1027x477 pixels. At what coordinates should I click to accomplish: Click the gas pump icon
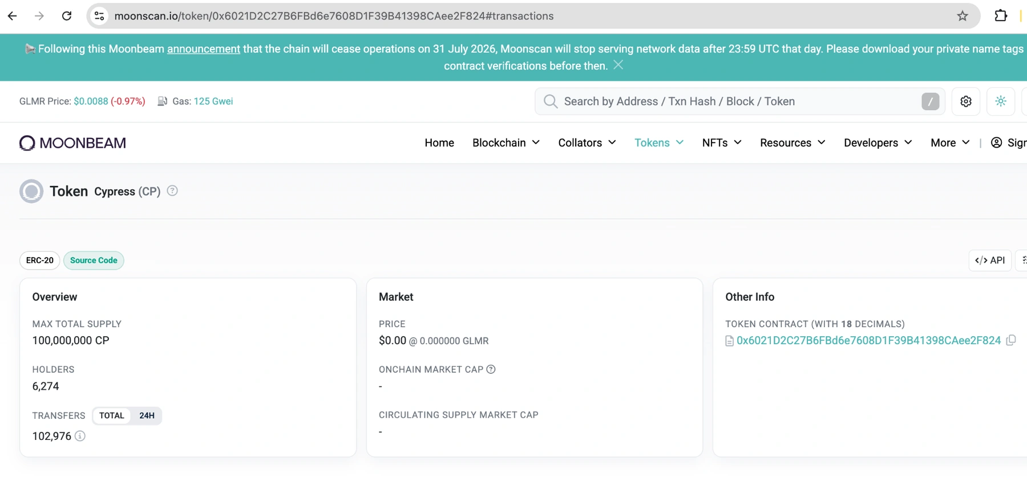[x=163, y=101]
